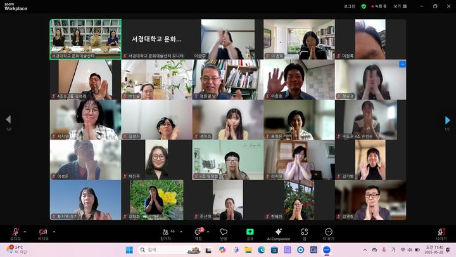Screen dimensions: 456x257
Task: Click Leave meeting (나가기) button
Action: 441,233
